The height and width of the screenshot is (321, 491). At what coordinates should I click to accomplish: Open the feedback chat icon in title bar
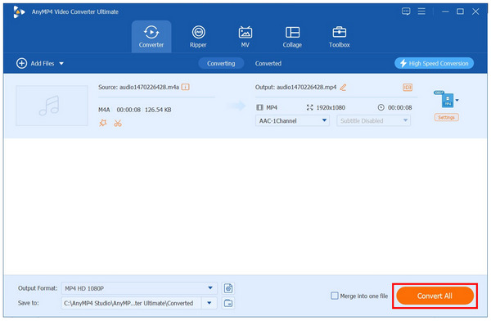coord(406,11)
